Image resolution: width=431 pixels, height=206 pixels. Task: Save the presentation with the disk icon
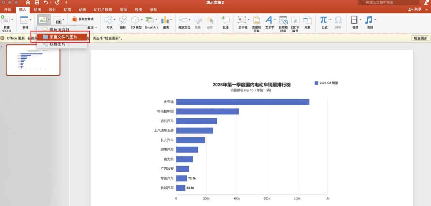37,2
